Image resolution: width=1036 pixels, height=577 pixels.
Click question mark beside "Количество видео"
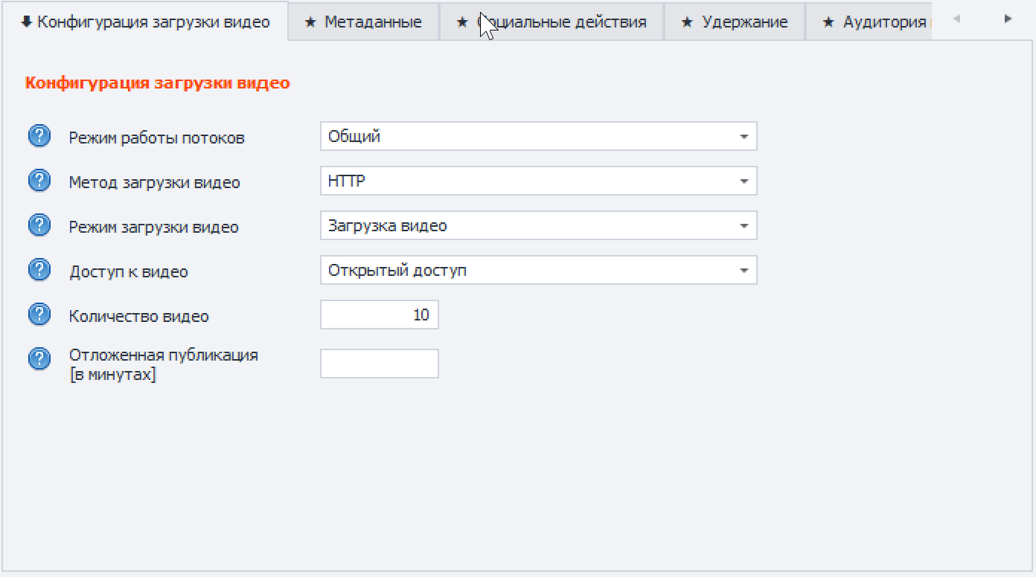click(x=39, y=314)
